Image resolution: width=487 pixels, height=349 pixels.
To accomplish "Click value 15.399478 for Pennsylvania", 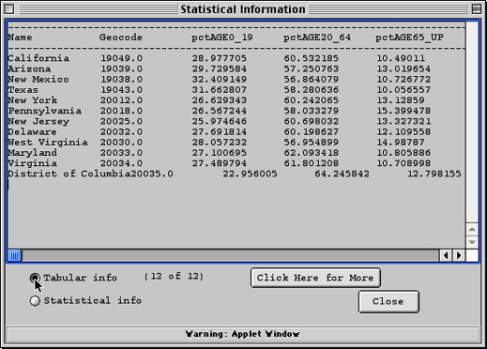I will (403, 111).
